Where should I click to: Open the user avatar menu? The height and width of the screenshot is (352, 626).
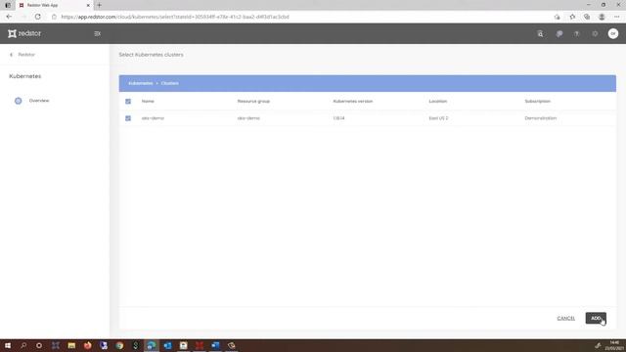613,33
